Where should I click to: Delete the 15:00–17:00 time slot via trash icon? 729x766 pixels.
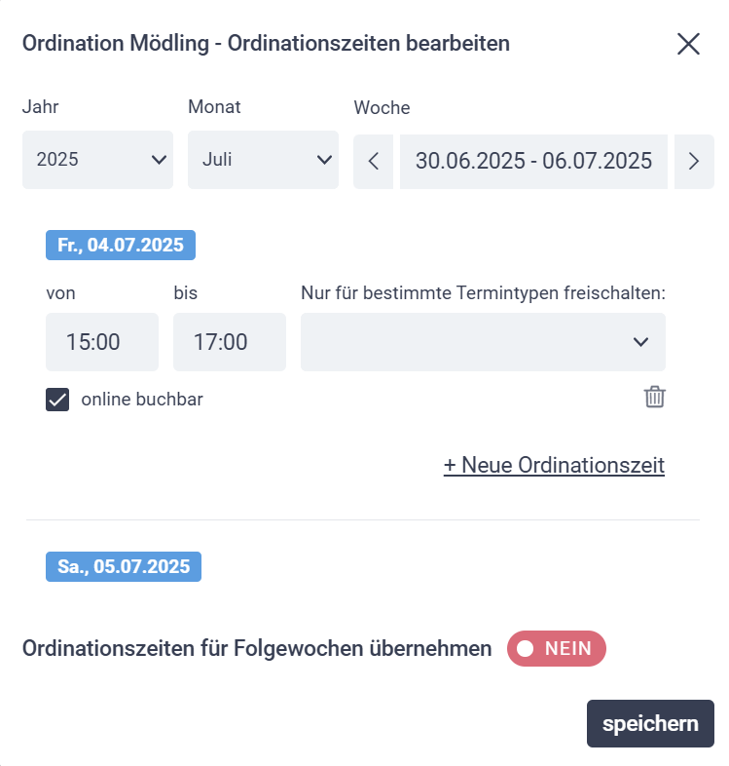coord(654,397)
